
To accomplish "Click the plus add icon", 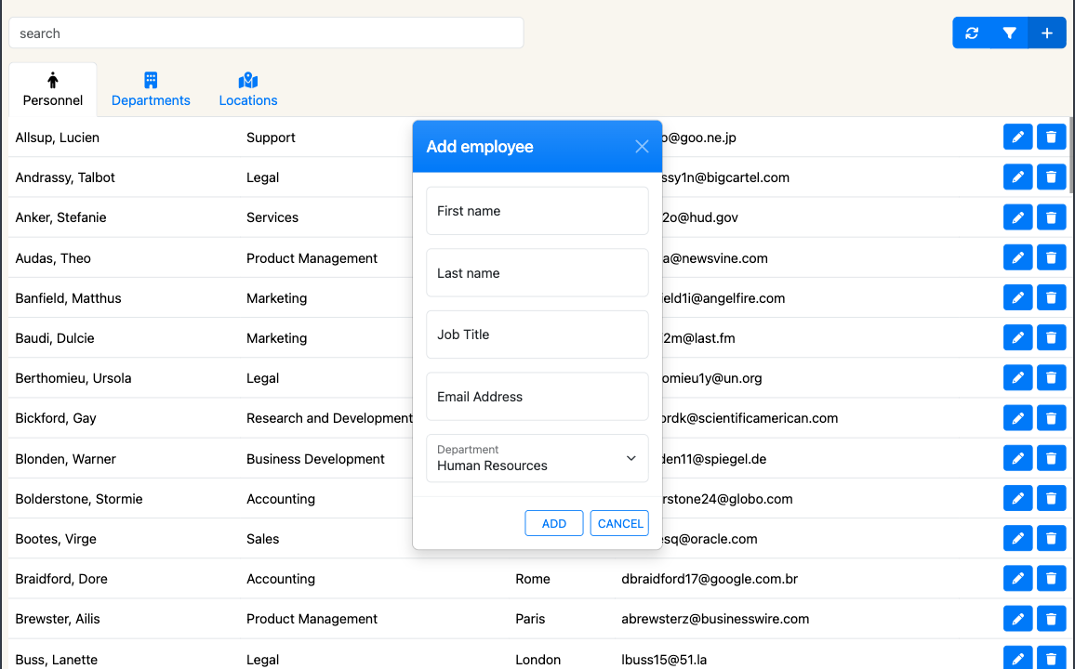I will 1047,33.
